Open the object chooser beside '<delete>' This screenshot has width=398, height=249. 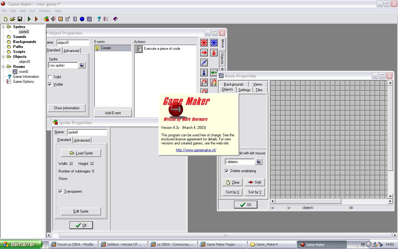[x=259, y=162]
